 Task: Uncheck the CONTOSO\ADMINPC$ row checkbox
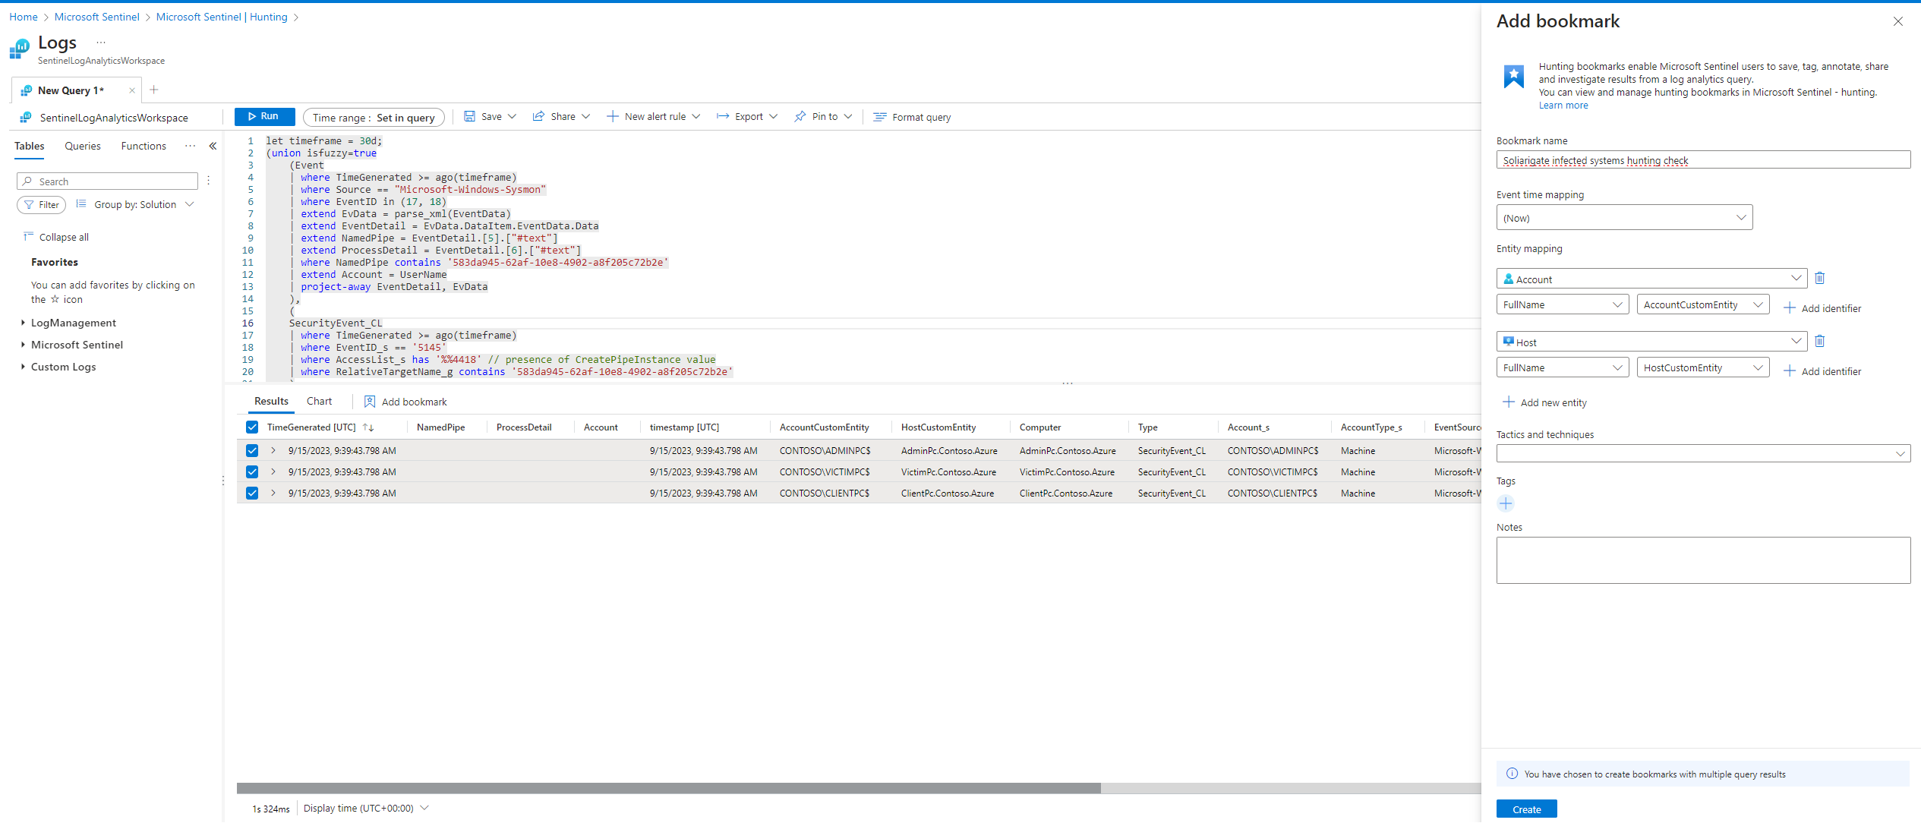click(252, 450)
